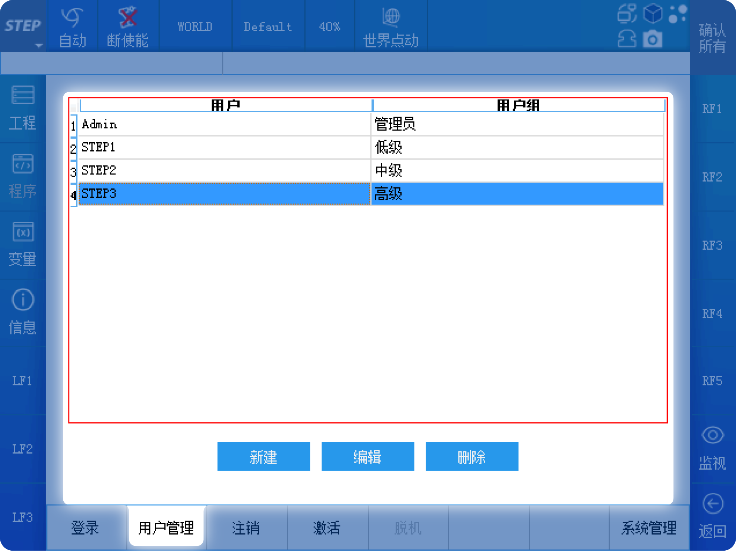Switch to the 注销 tab

247,527
